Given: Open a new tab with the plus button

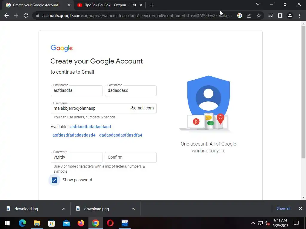Looking at the screenshot, I should pos(152,5).
